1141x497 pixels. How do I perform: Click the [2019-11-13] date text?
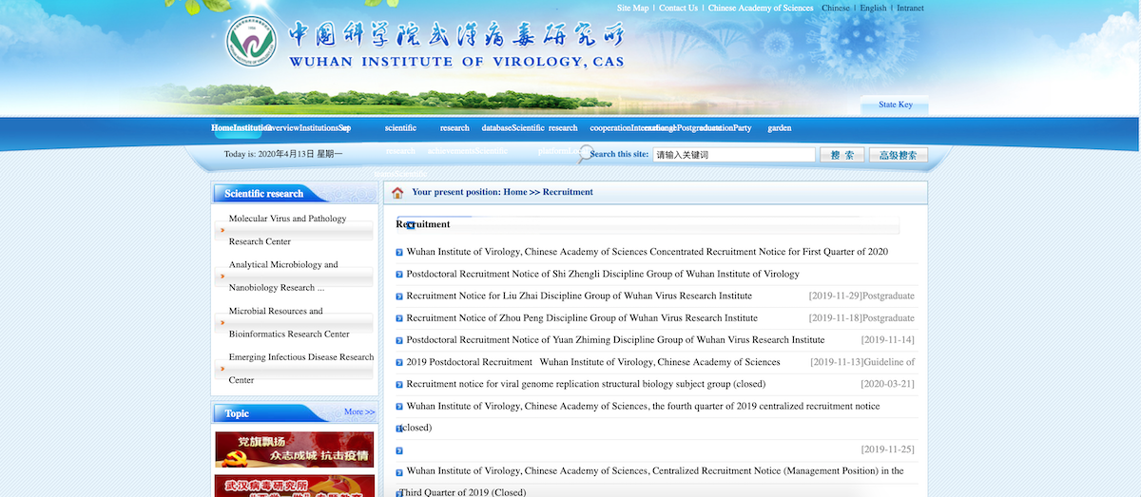[837, 362]
